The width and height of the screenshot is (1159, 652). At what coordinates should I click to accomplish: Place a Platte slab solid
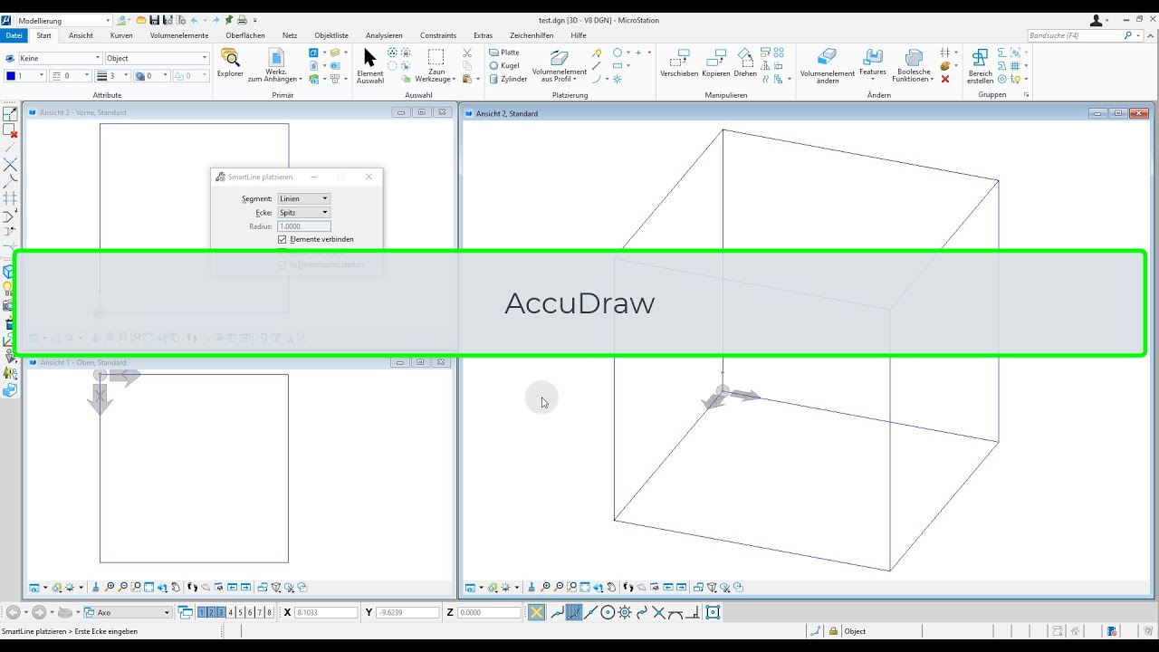504,53
